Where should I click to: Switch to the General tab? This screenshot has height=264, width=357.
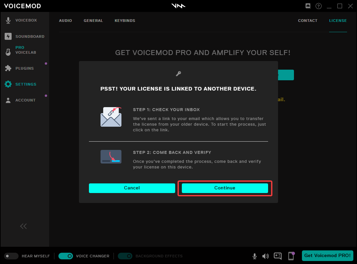click(93, 21)
